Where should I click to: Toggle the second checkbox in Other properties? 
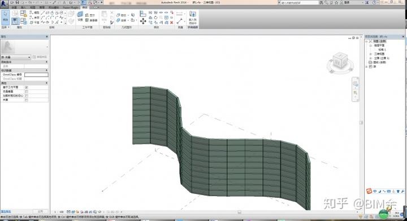click(x=27, y=91)
